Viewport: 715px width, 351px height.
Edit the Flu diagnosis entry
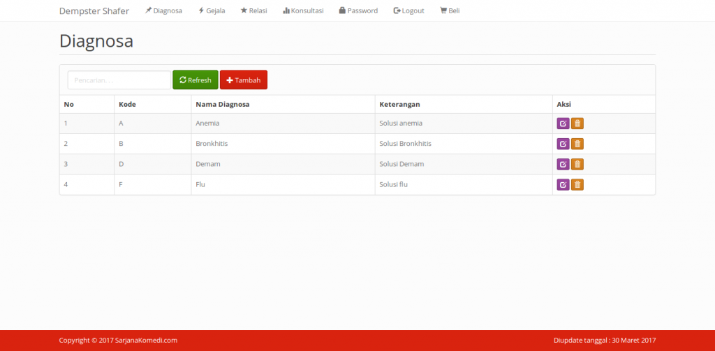[563, 185]
